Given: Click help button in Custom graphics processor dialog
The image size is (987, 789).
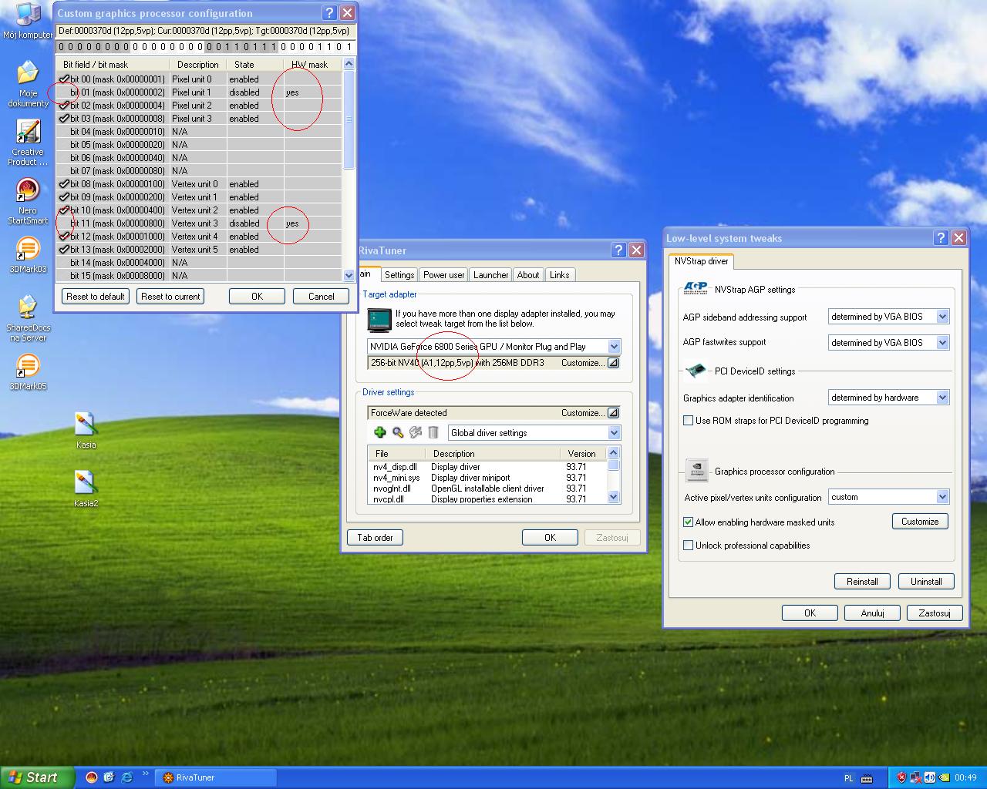Looking at the screenshot, I should pyautogui.click(x=330, y=13).
